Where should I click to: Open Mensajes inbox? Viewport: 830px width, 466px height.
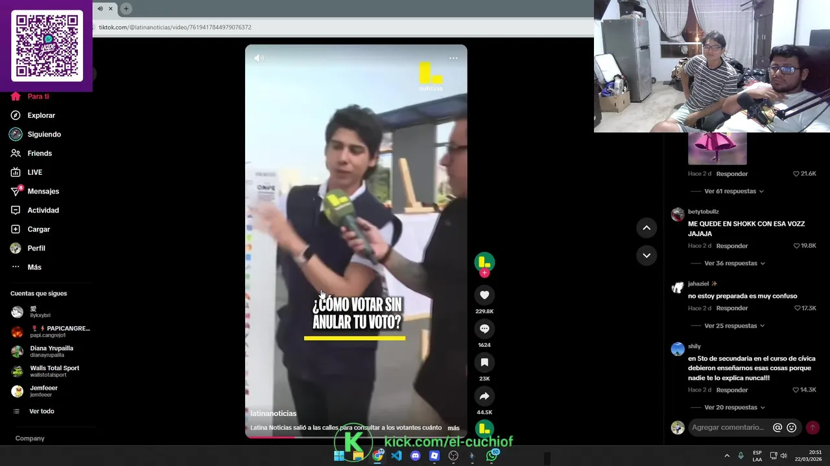(34, 191)
